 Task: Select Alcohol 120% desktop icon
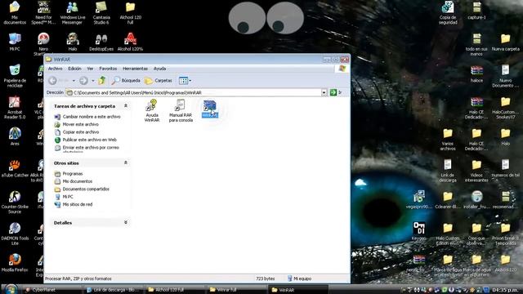131,42
